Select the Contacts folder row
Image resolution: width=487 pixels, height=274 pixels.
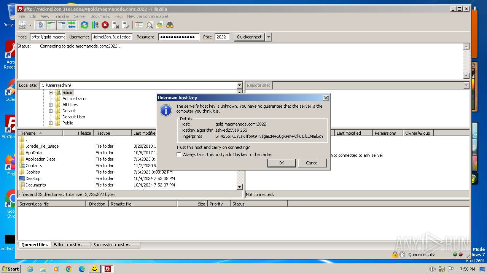point(127,166)
